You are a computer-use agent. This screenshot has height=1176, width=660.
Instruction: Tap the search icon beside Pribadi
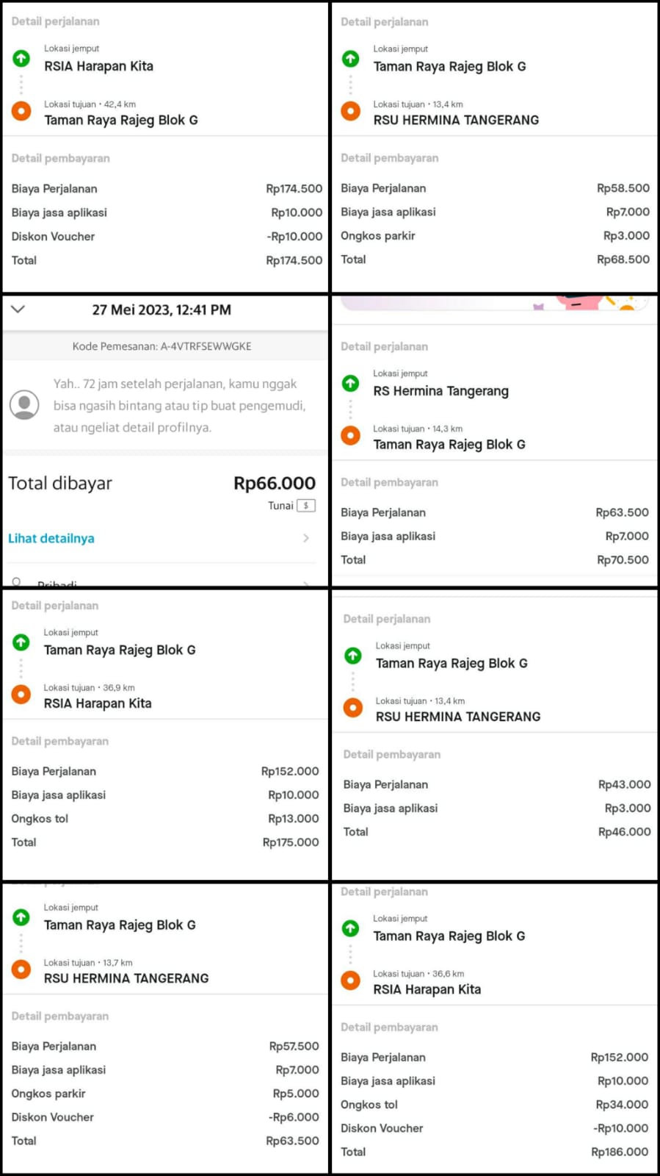click(16, 583)
